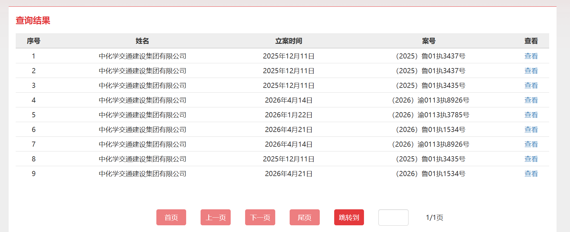Click the 下一页 next page button
This screenshot has height=232, width=570.
260,217
